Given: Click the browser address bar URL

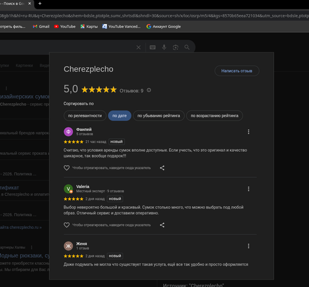Looking at the screenshot, I should (x=154, y=16).
